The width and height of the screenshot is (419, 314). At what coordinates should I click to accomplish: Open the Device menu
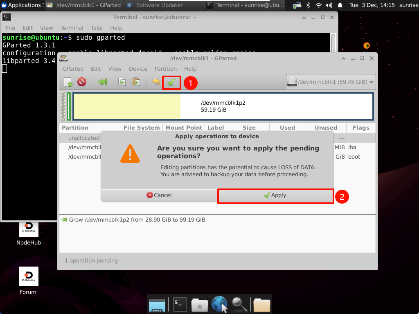pyautogui.click(x=138, y=69)
